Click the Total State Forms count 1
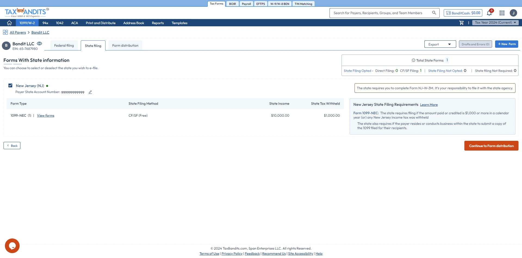This screenshot has height=258, width=522. pos(447,60)
